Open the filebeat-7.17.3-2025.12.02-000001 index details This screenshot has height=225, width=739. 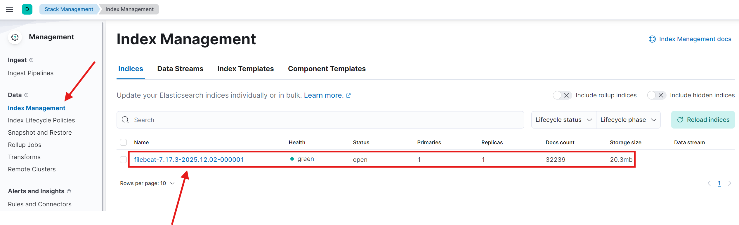pyautogui.click(x=189, y=159)
